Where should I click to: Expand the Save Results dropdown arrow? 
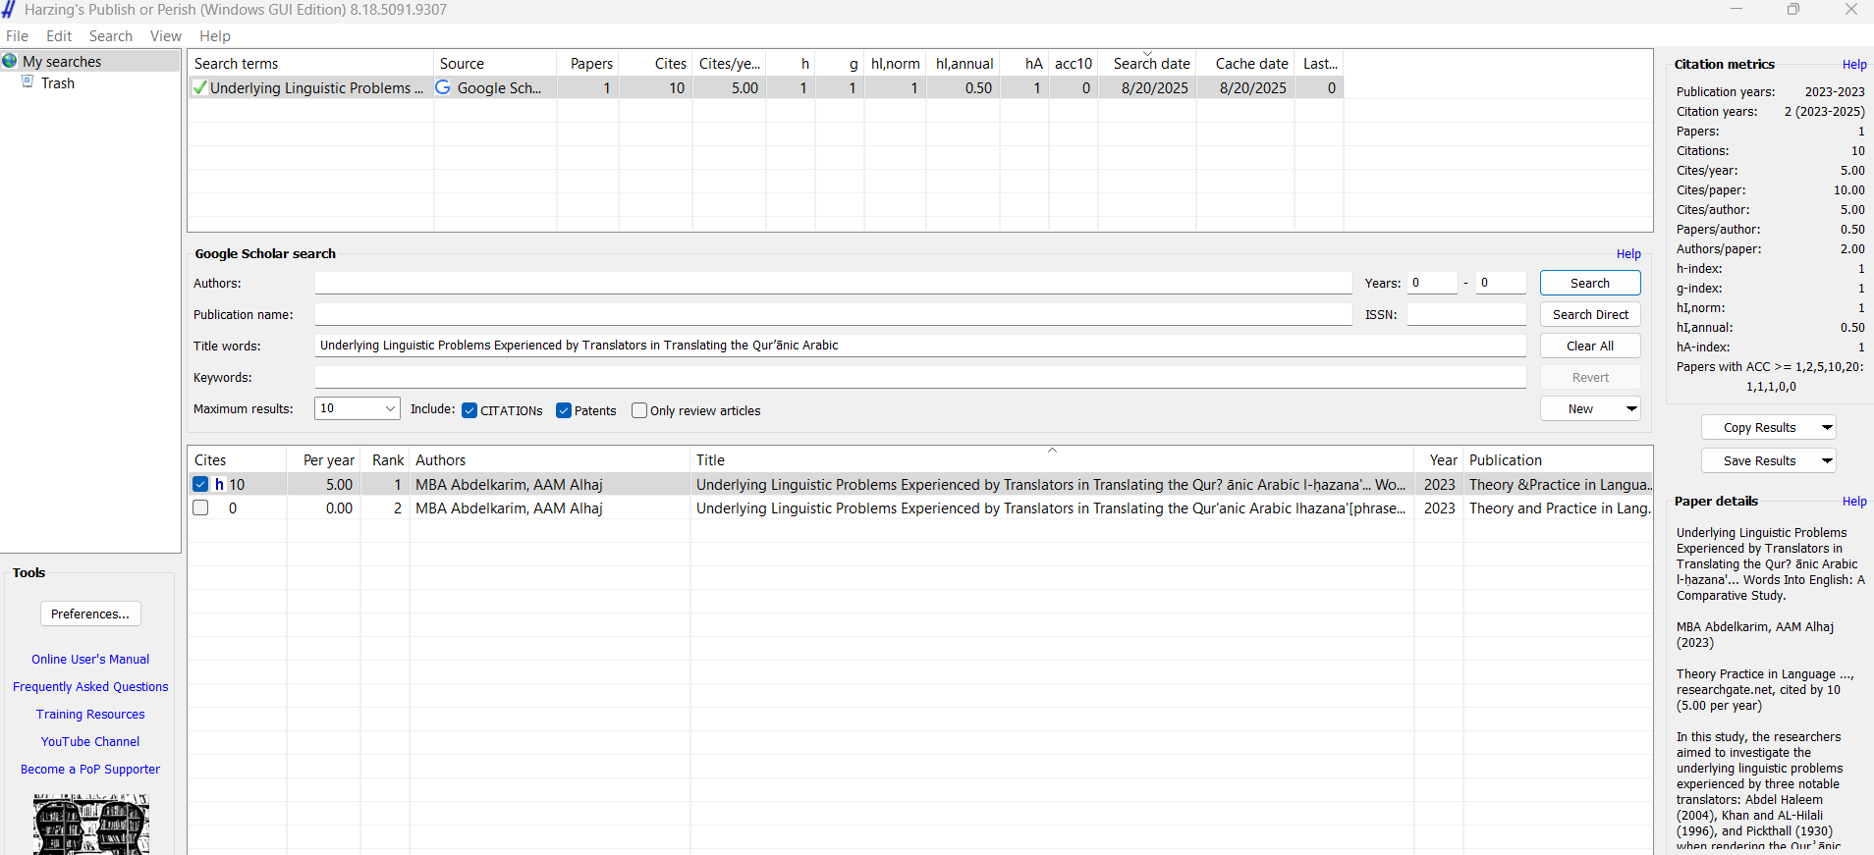coord(1826,461)
